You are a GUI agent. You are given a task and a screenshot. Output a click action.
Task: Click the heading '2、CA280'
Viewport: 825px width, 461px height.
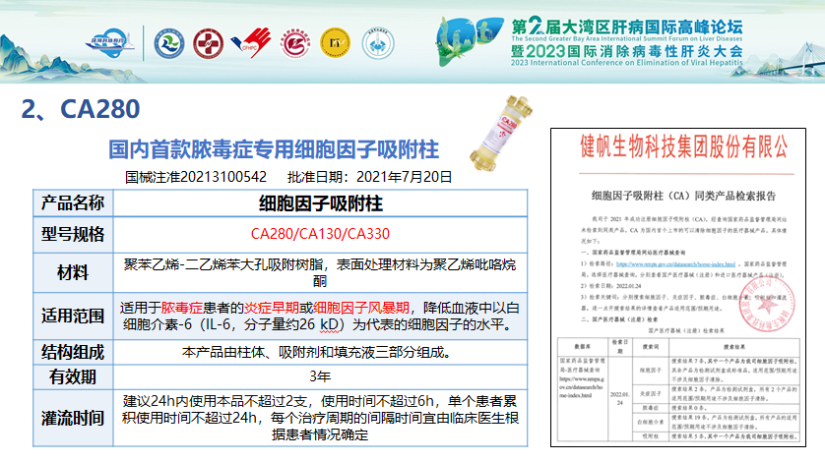point(81,109)
